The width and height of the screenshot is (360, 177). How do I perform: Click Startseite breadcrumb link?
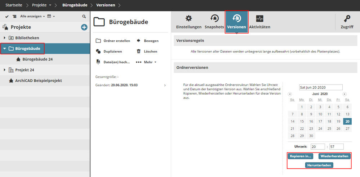pos(14,5)
